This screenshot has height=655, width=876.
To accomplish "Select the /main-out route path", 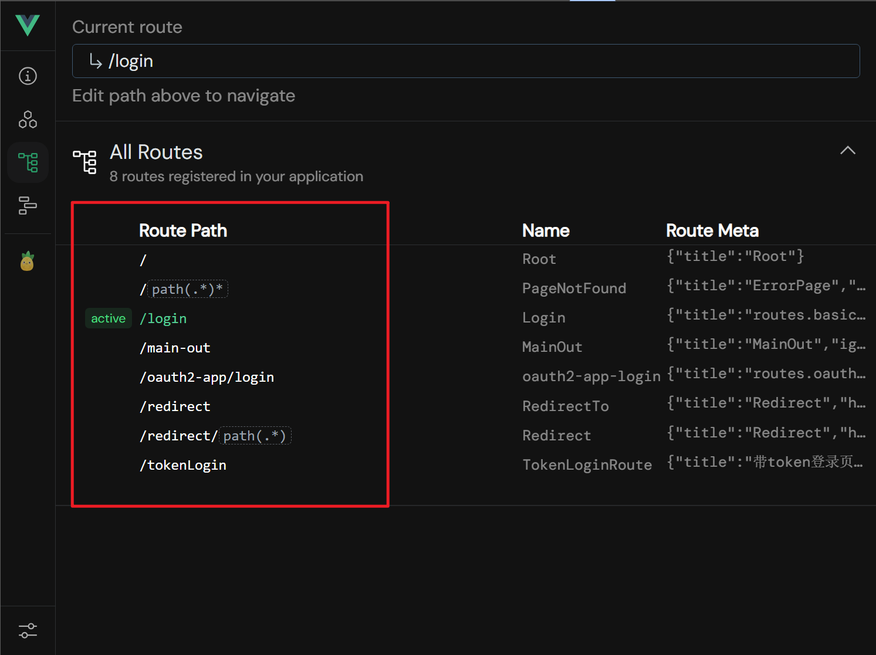I will pyautogui.click(x=175, y=348).
